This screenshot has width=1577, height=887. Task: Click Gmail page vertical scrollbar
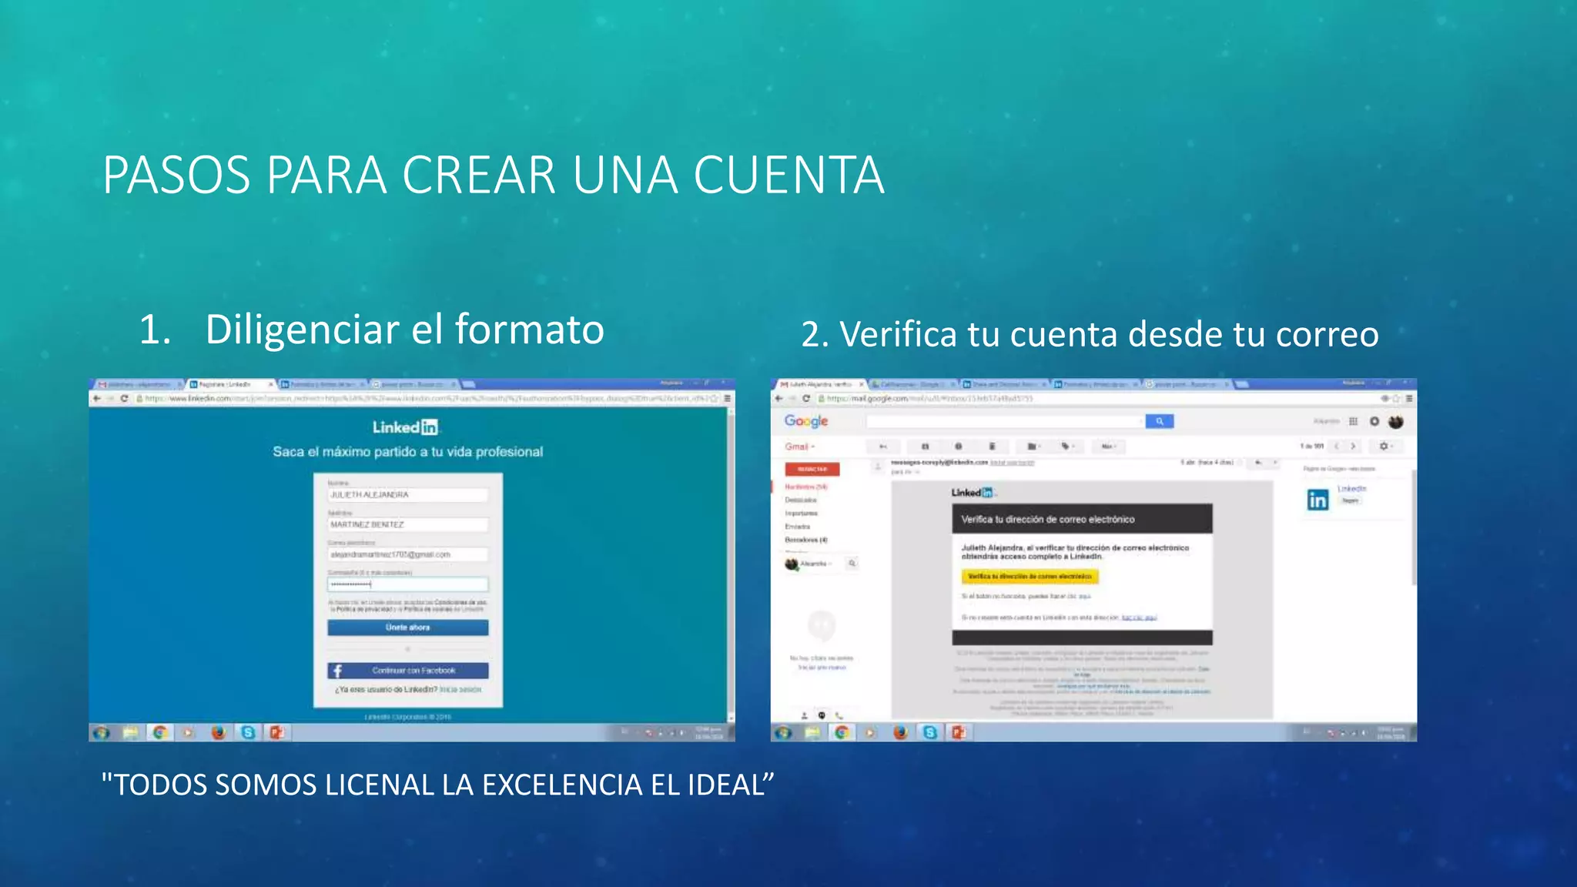pyautogui.click(x=1413, y=527)
